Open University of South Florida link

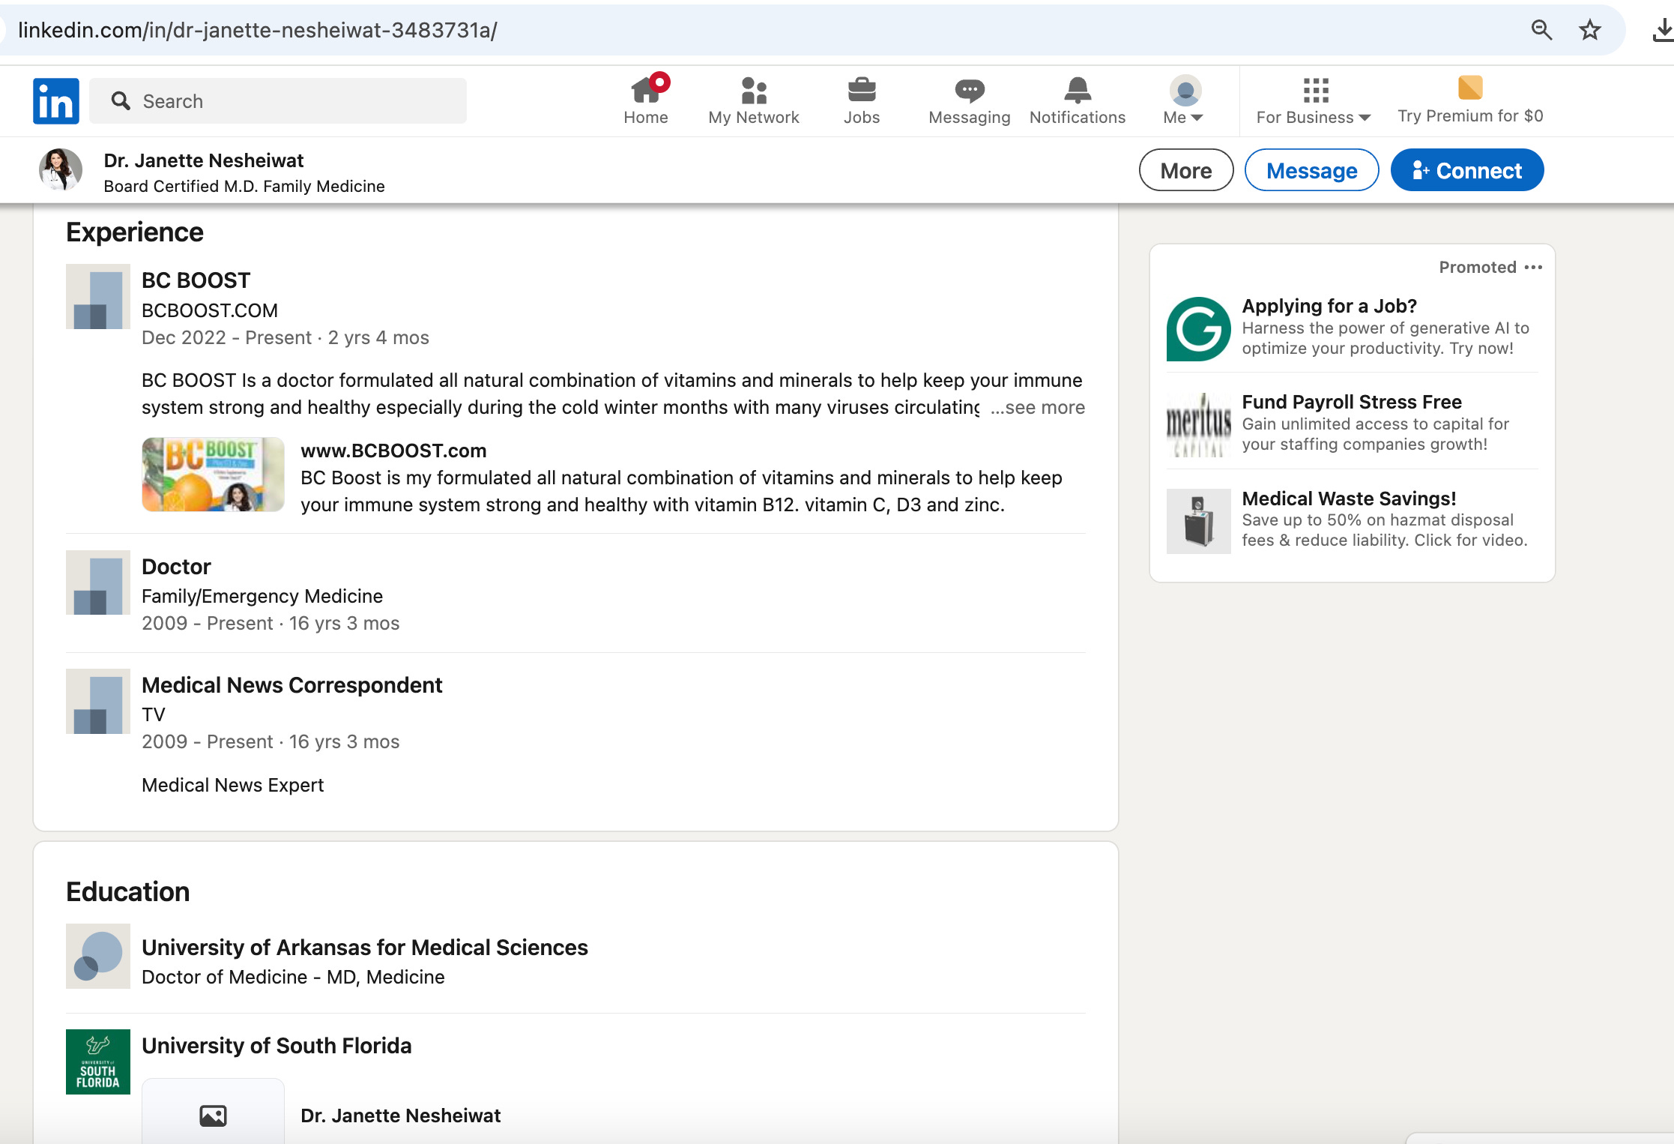coord(277,1046)
